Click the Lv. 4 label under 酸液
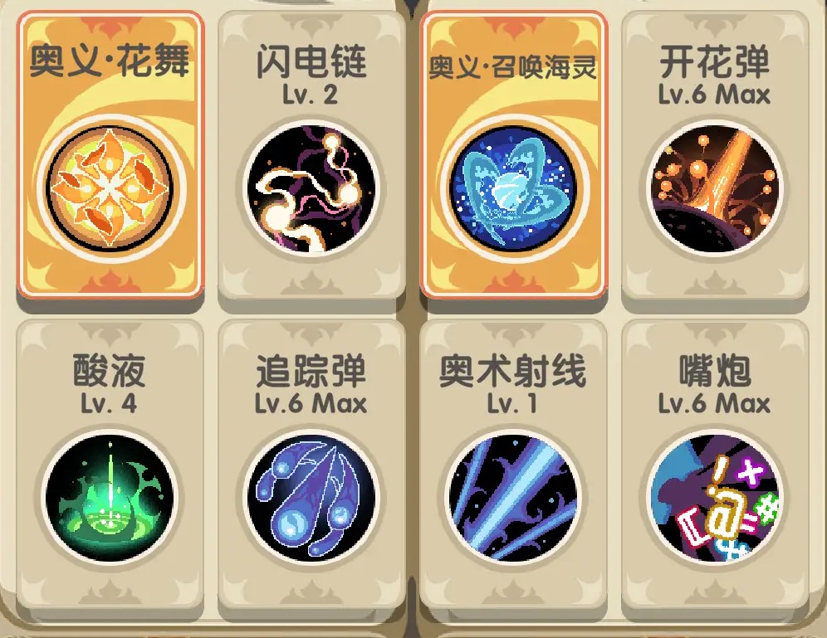This screenshot has height=638, width=827. [109, 404]
